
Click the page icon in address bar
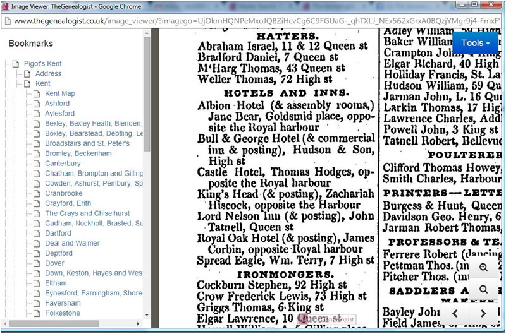tap(8, 21)
